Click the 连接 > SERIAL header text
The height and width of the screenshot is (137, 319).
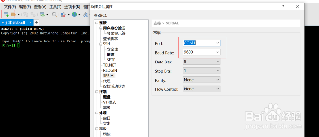166,23
